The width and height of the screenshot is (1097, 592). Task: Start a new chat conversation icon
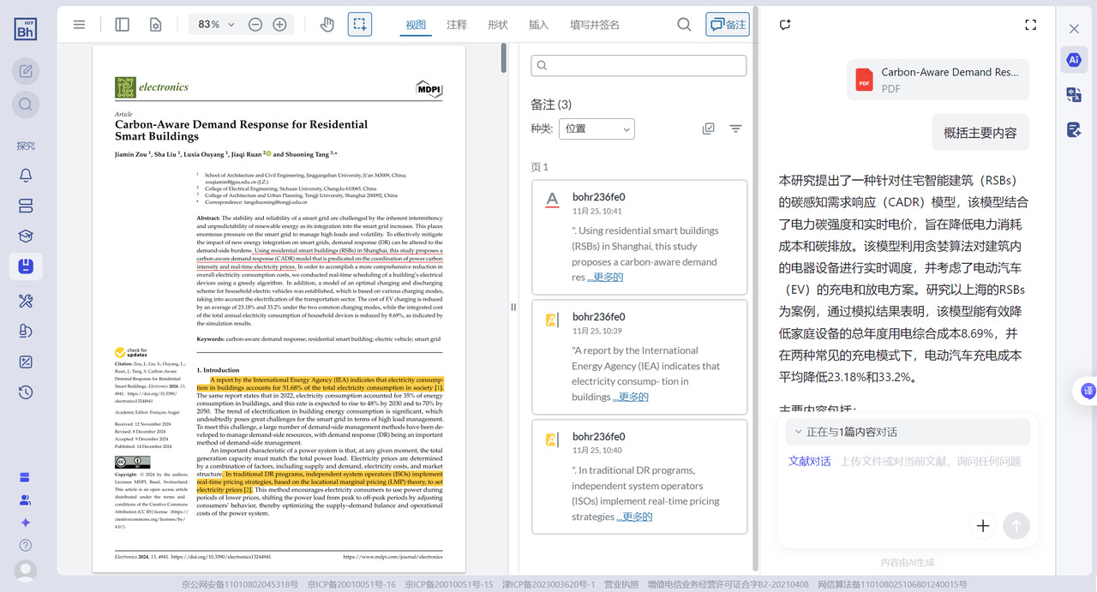pos(785,25)
